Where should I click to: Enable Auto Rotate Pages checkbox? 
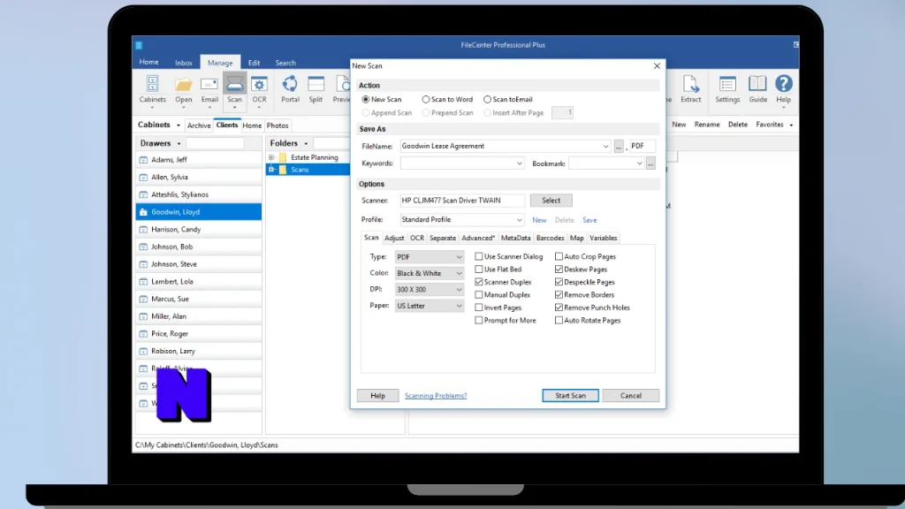point(559,320)
